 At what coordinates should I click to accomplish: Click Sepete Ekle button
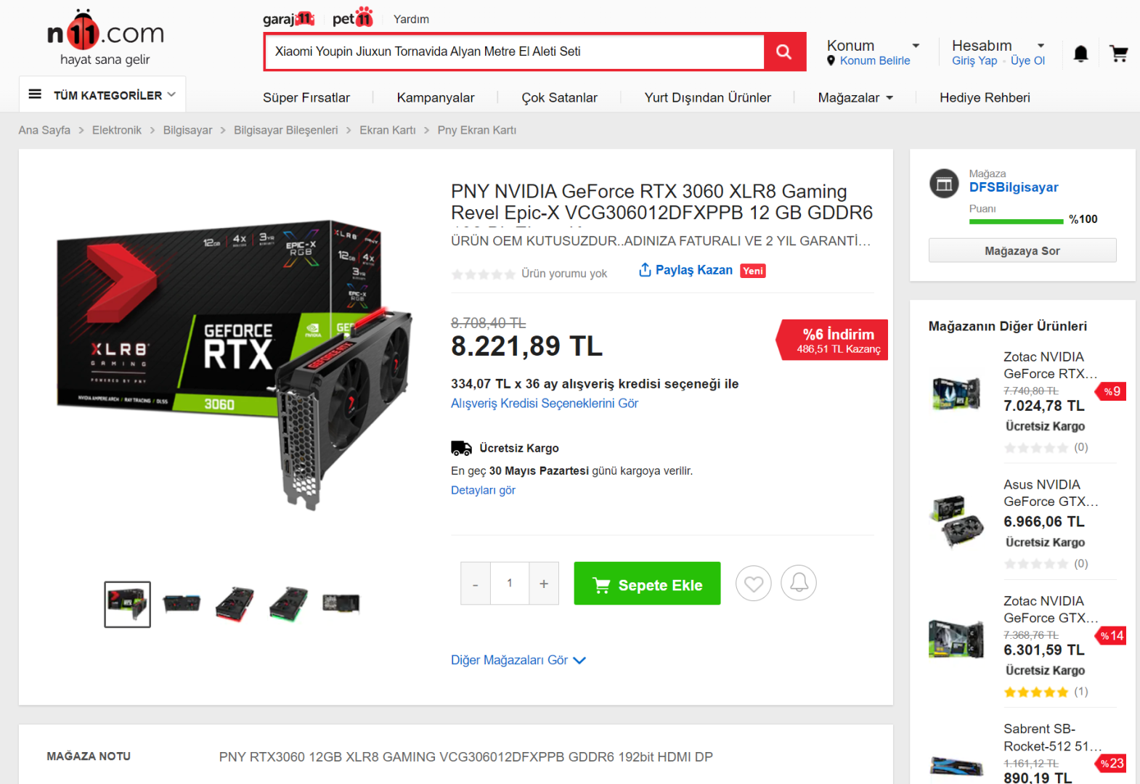(648, 584)
